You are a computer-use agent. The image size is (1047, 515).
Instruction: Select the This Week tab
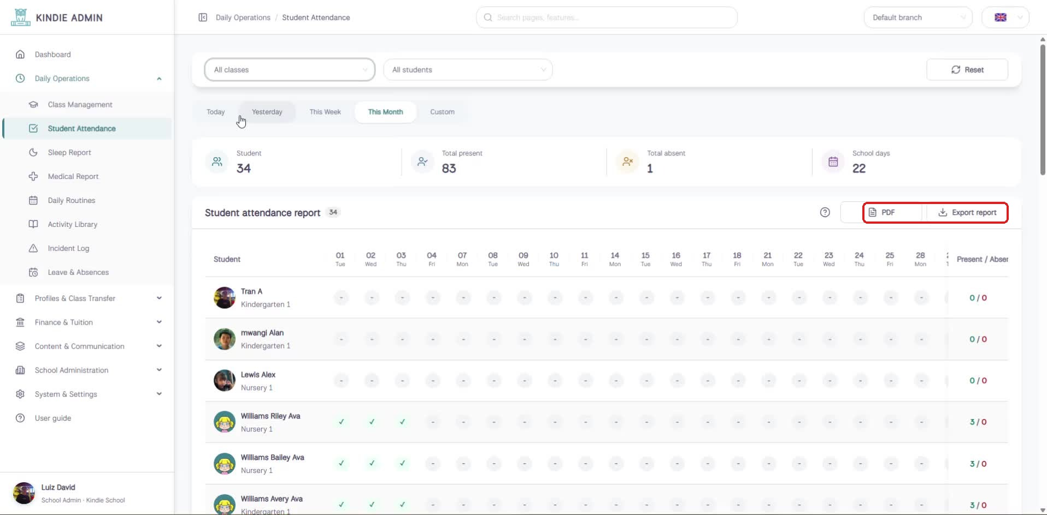click(x=325, y=112)
